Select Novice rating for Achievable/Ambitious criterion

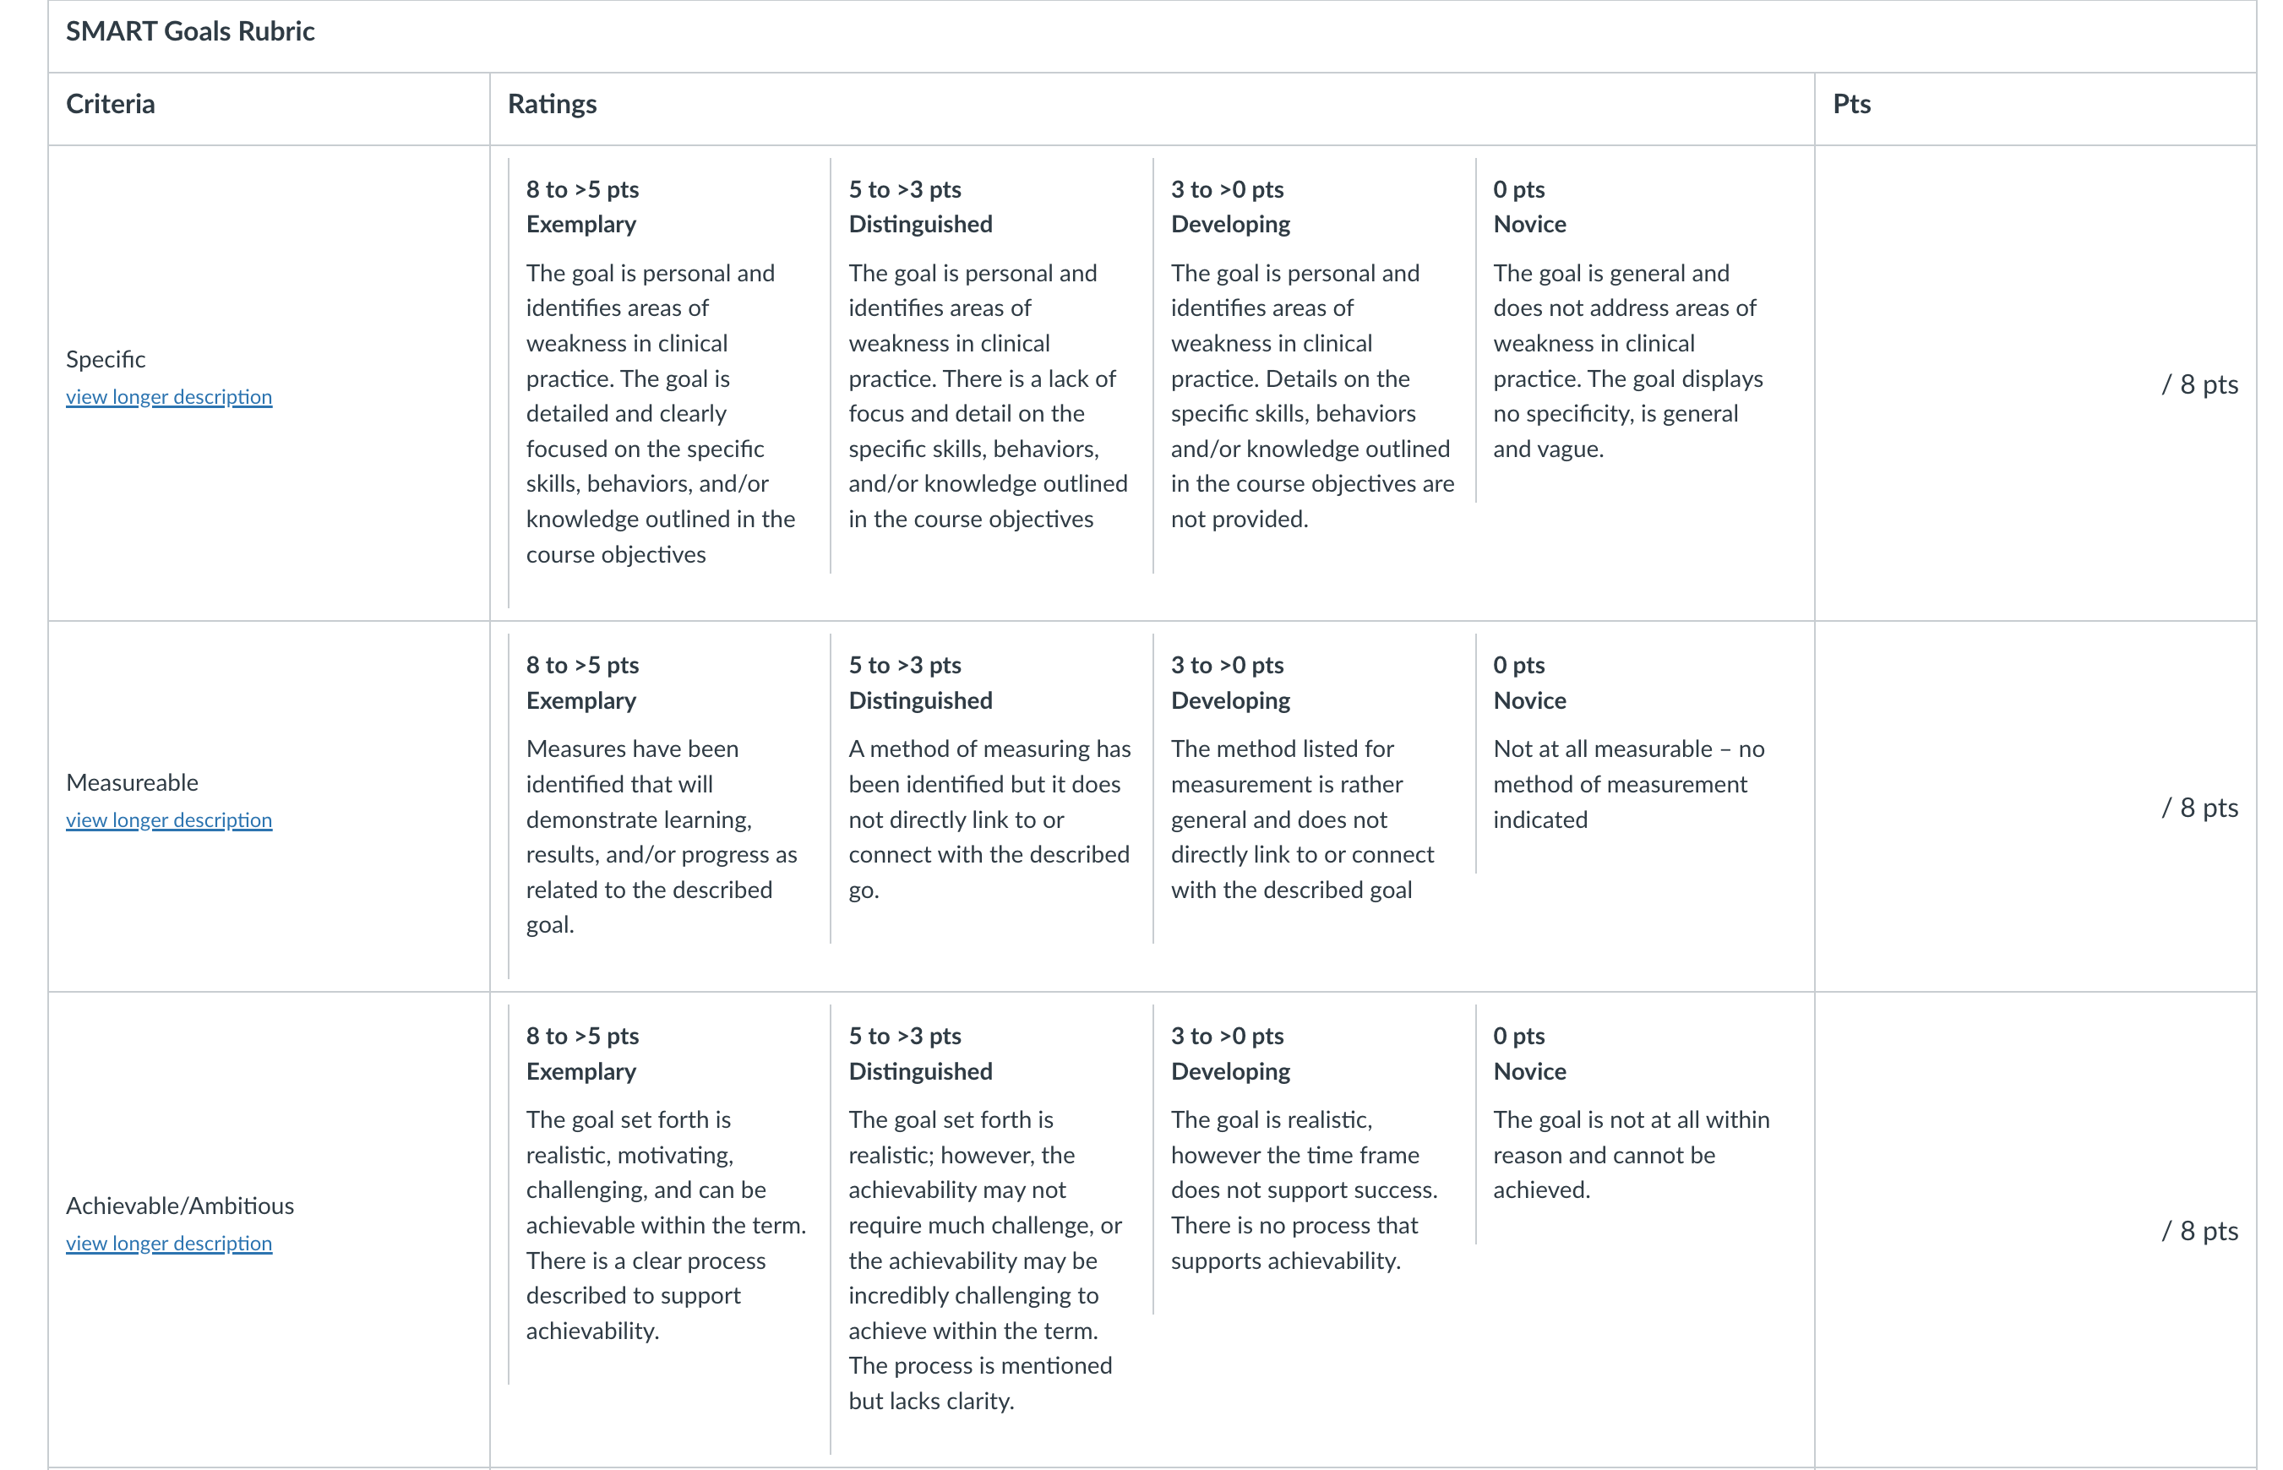pos(1636,1124)
